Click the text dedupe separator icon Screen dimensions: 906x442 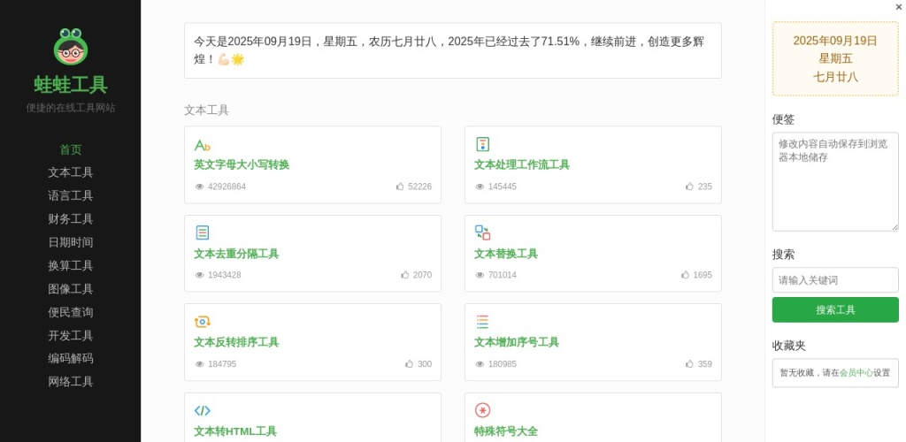click(x=202, y=232)
